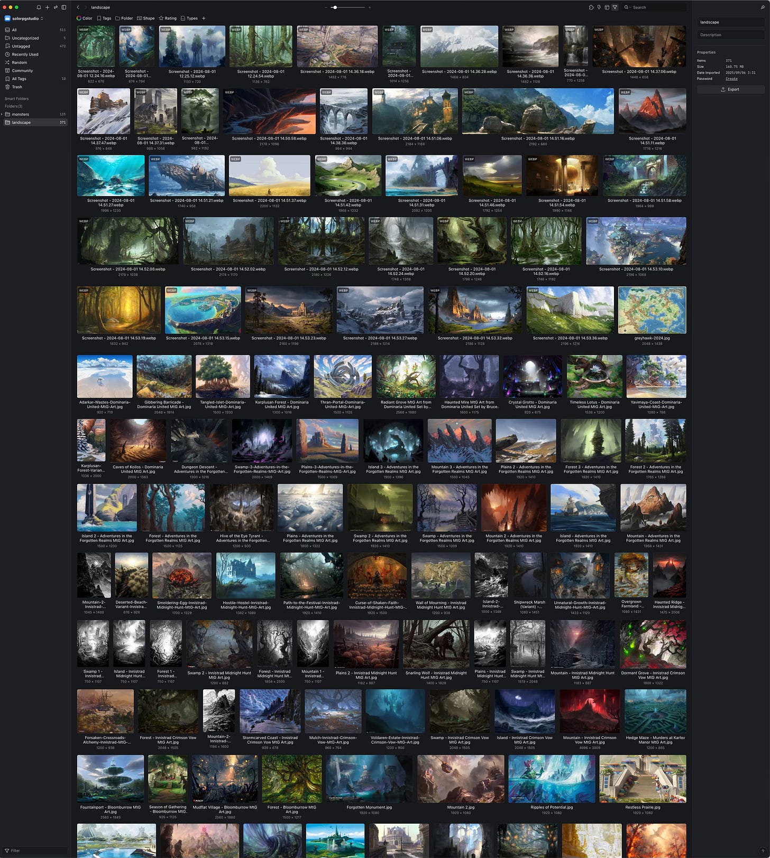Click the Folders(3) heading

(x=14, y=106)
